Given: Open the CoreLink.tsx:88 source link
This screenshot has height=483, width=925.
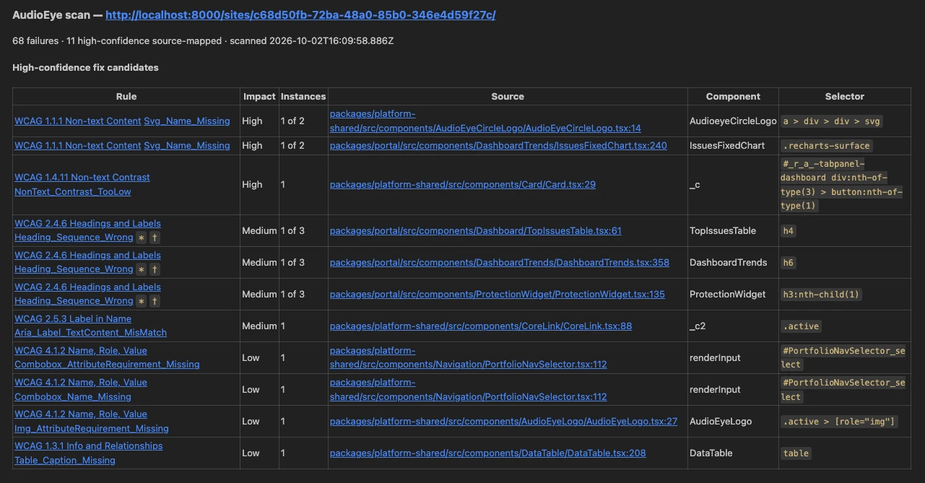Looking at the screenshot, I should click(481, 326).
